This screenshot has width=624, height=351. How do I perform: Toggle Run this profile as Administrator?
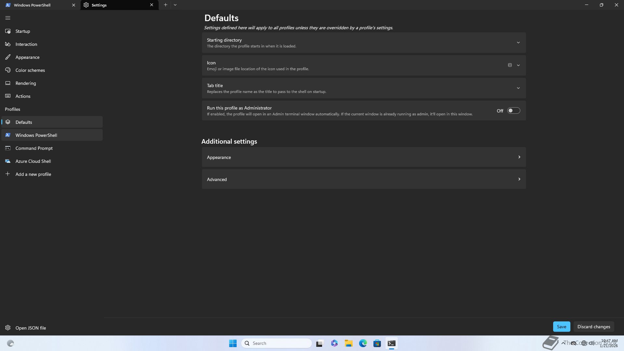(x=513, y=111)
